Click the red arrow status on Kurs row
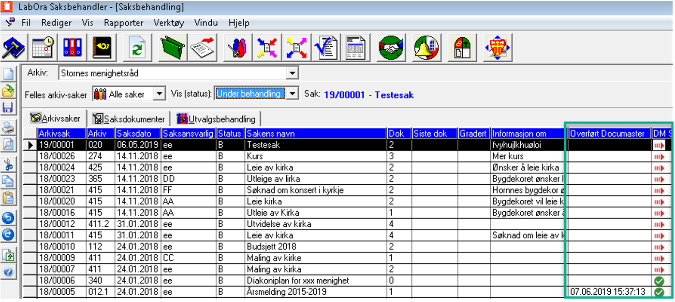Viewport: 675px width, 302px height. (x=659, y=156)
